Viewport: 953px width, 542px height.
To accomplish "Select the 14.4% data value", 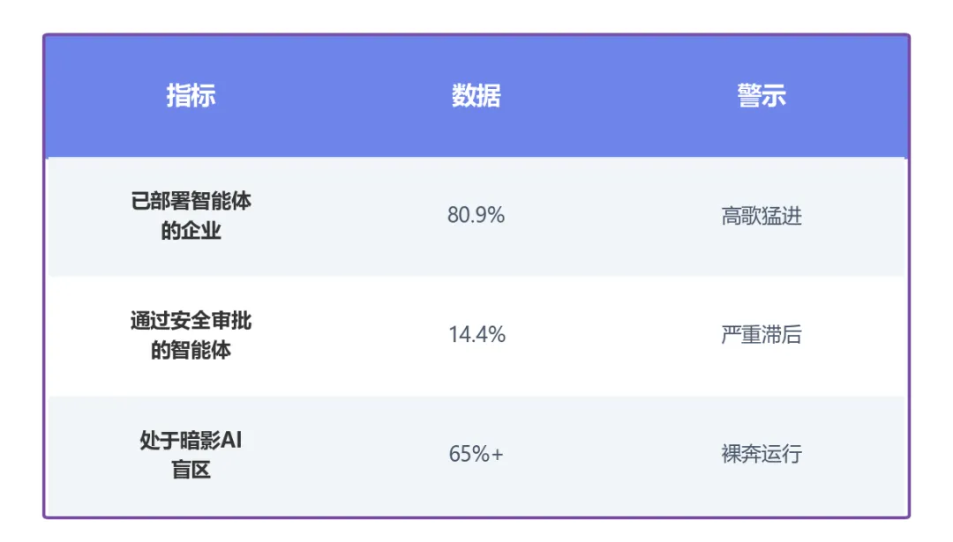I will point(476,335).
